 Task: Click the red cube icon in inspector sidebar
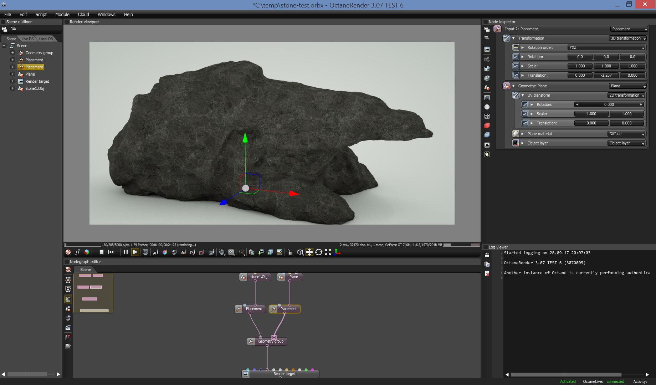(487, 125)
